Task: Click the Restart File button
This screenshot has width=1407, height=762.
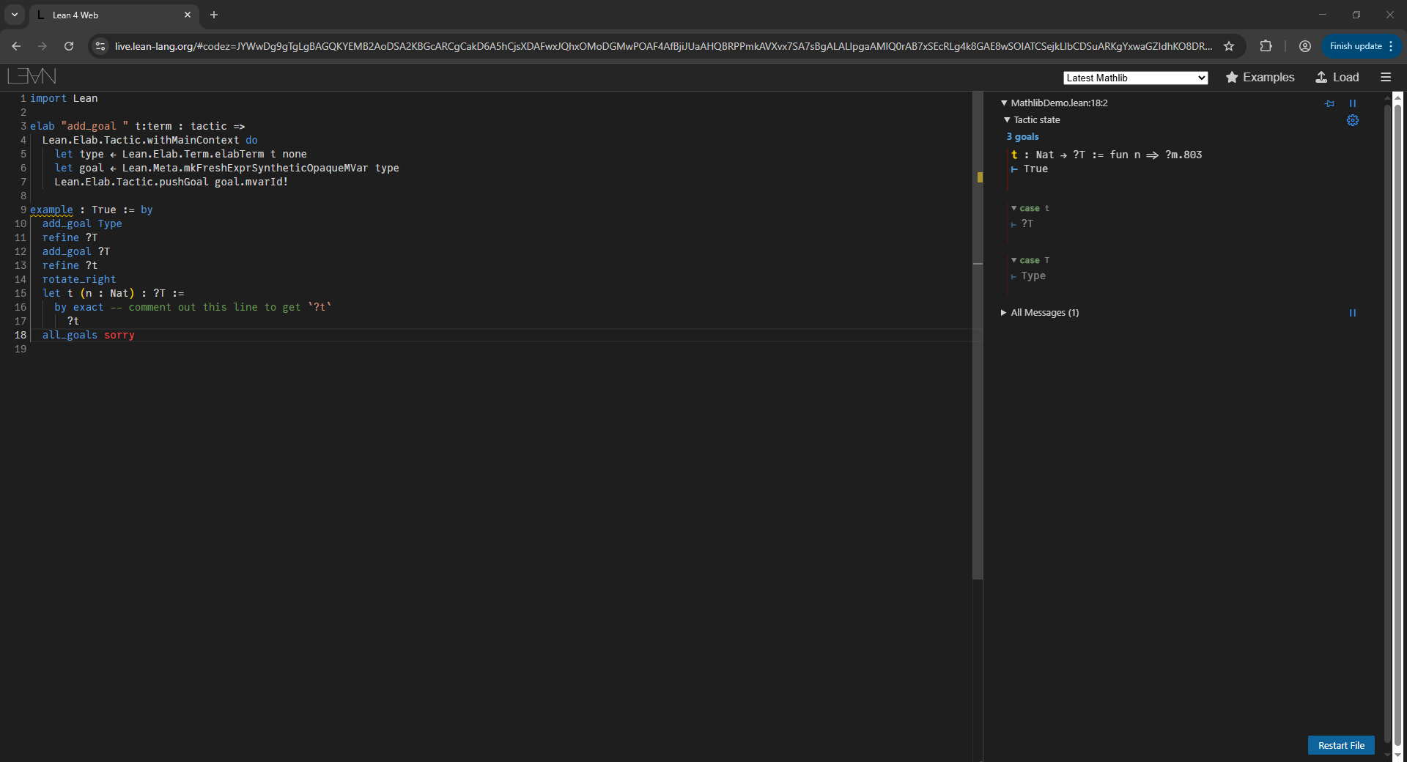Action: (x=1340, y=745)
